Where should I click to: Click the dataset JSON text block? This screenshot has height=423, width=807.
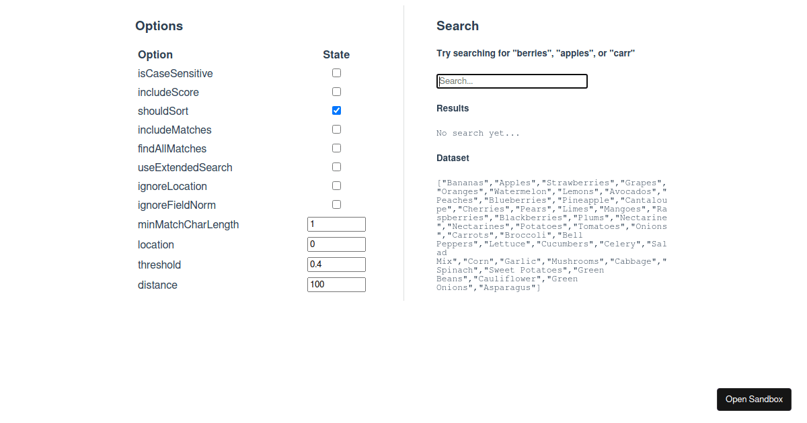point(551,235)
